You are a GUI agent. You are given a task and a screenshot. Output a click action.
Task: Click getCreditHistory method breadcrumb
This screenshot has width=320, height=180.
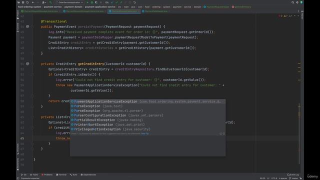(241, 6)
